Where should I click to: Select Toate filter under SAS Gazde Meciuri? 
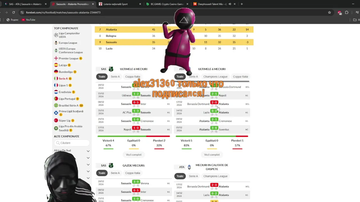[x=102, y=173]
